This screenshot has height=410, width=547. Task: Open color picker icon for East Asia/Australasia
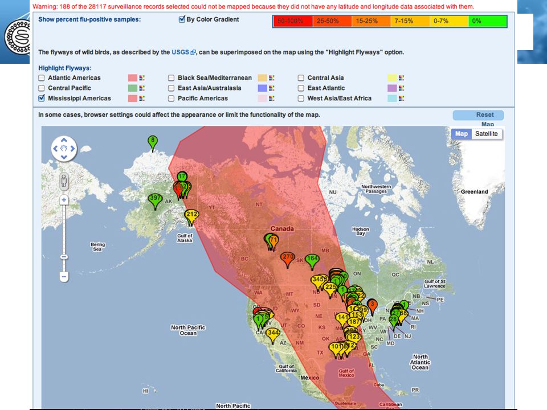click(271, 88)
